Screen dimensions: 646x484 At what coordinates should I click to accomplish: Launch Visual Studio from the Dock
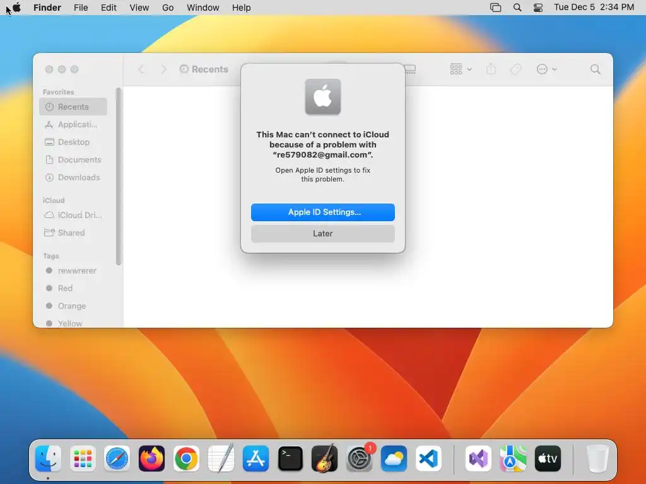[x=478, y=459]
